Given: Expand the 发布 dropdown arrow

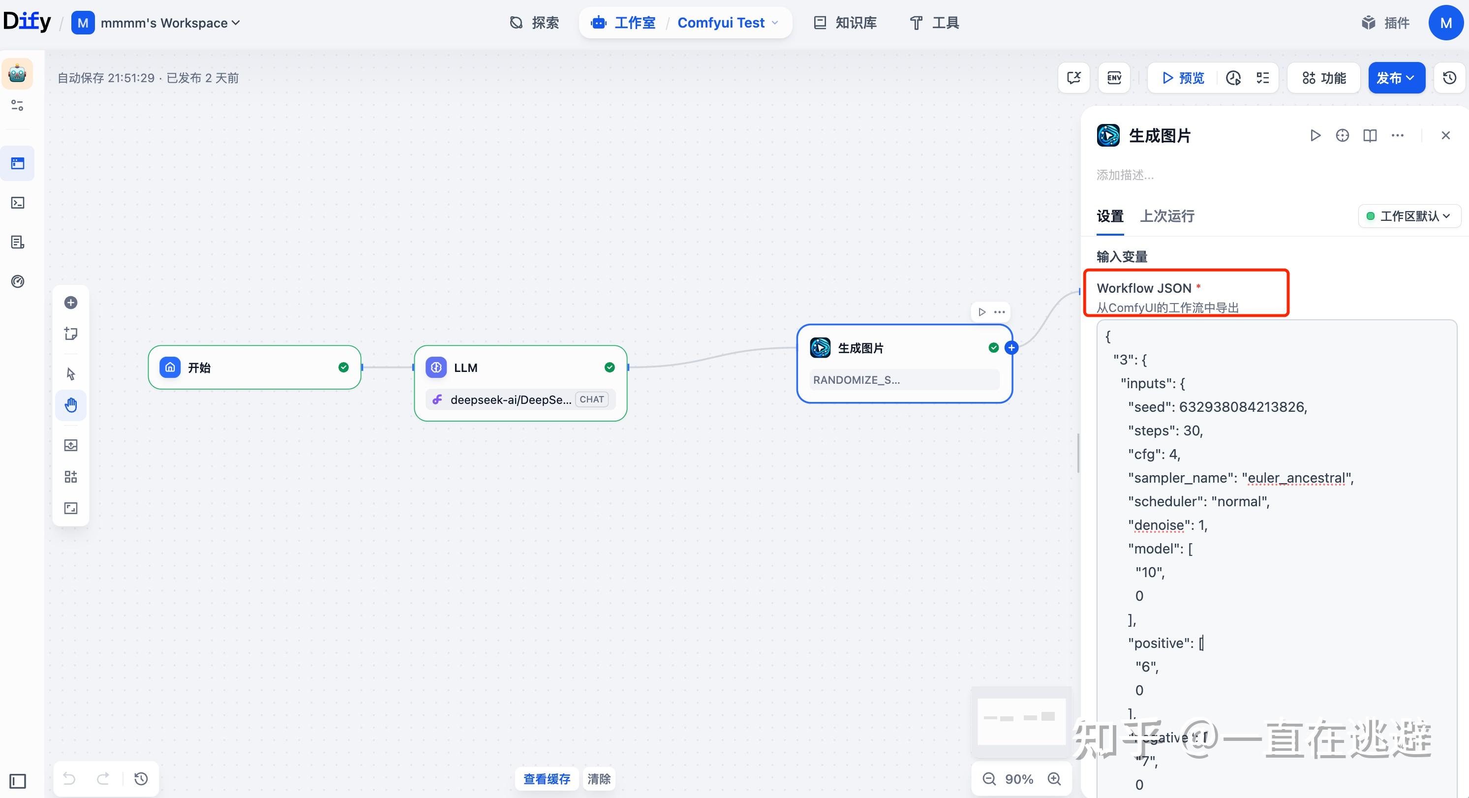Looking at the screenshot, I should (x=1410, y=78).
